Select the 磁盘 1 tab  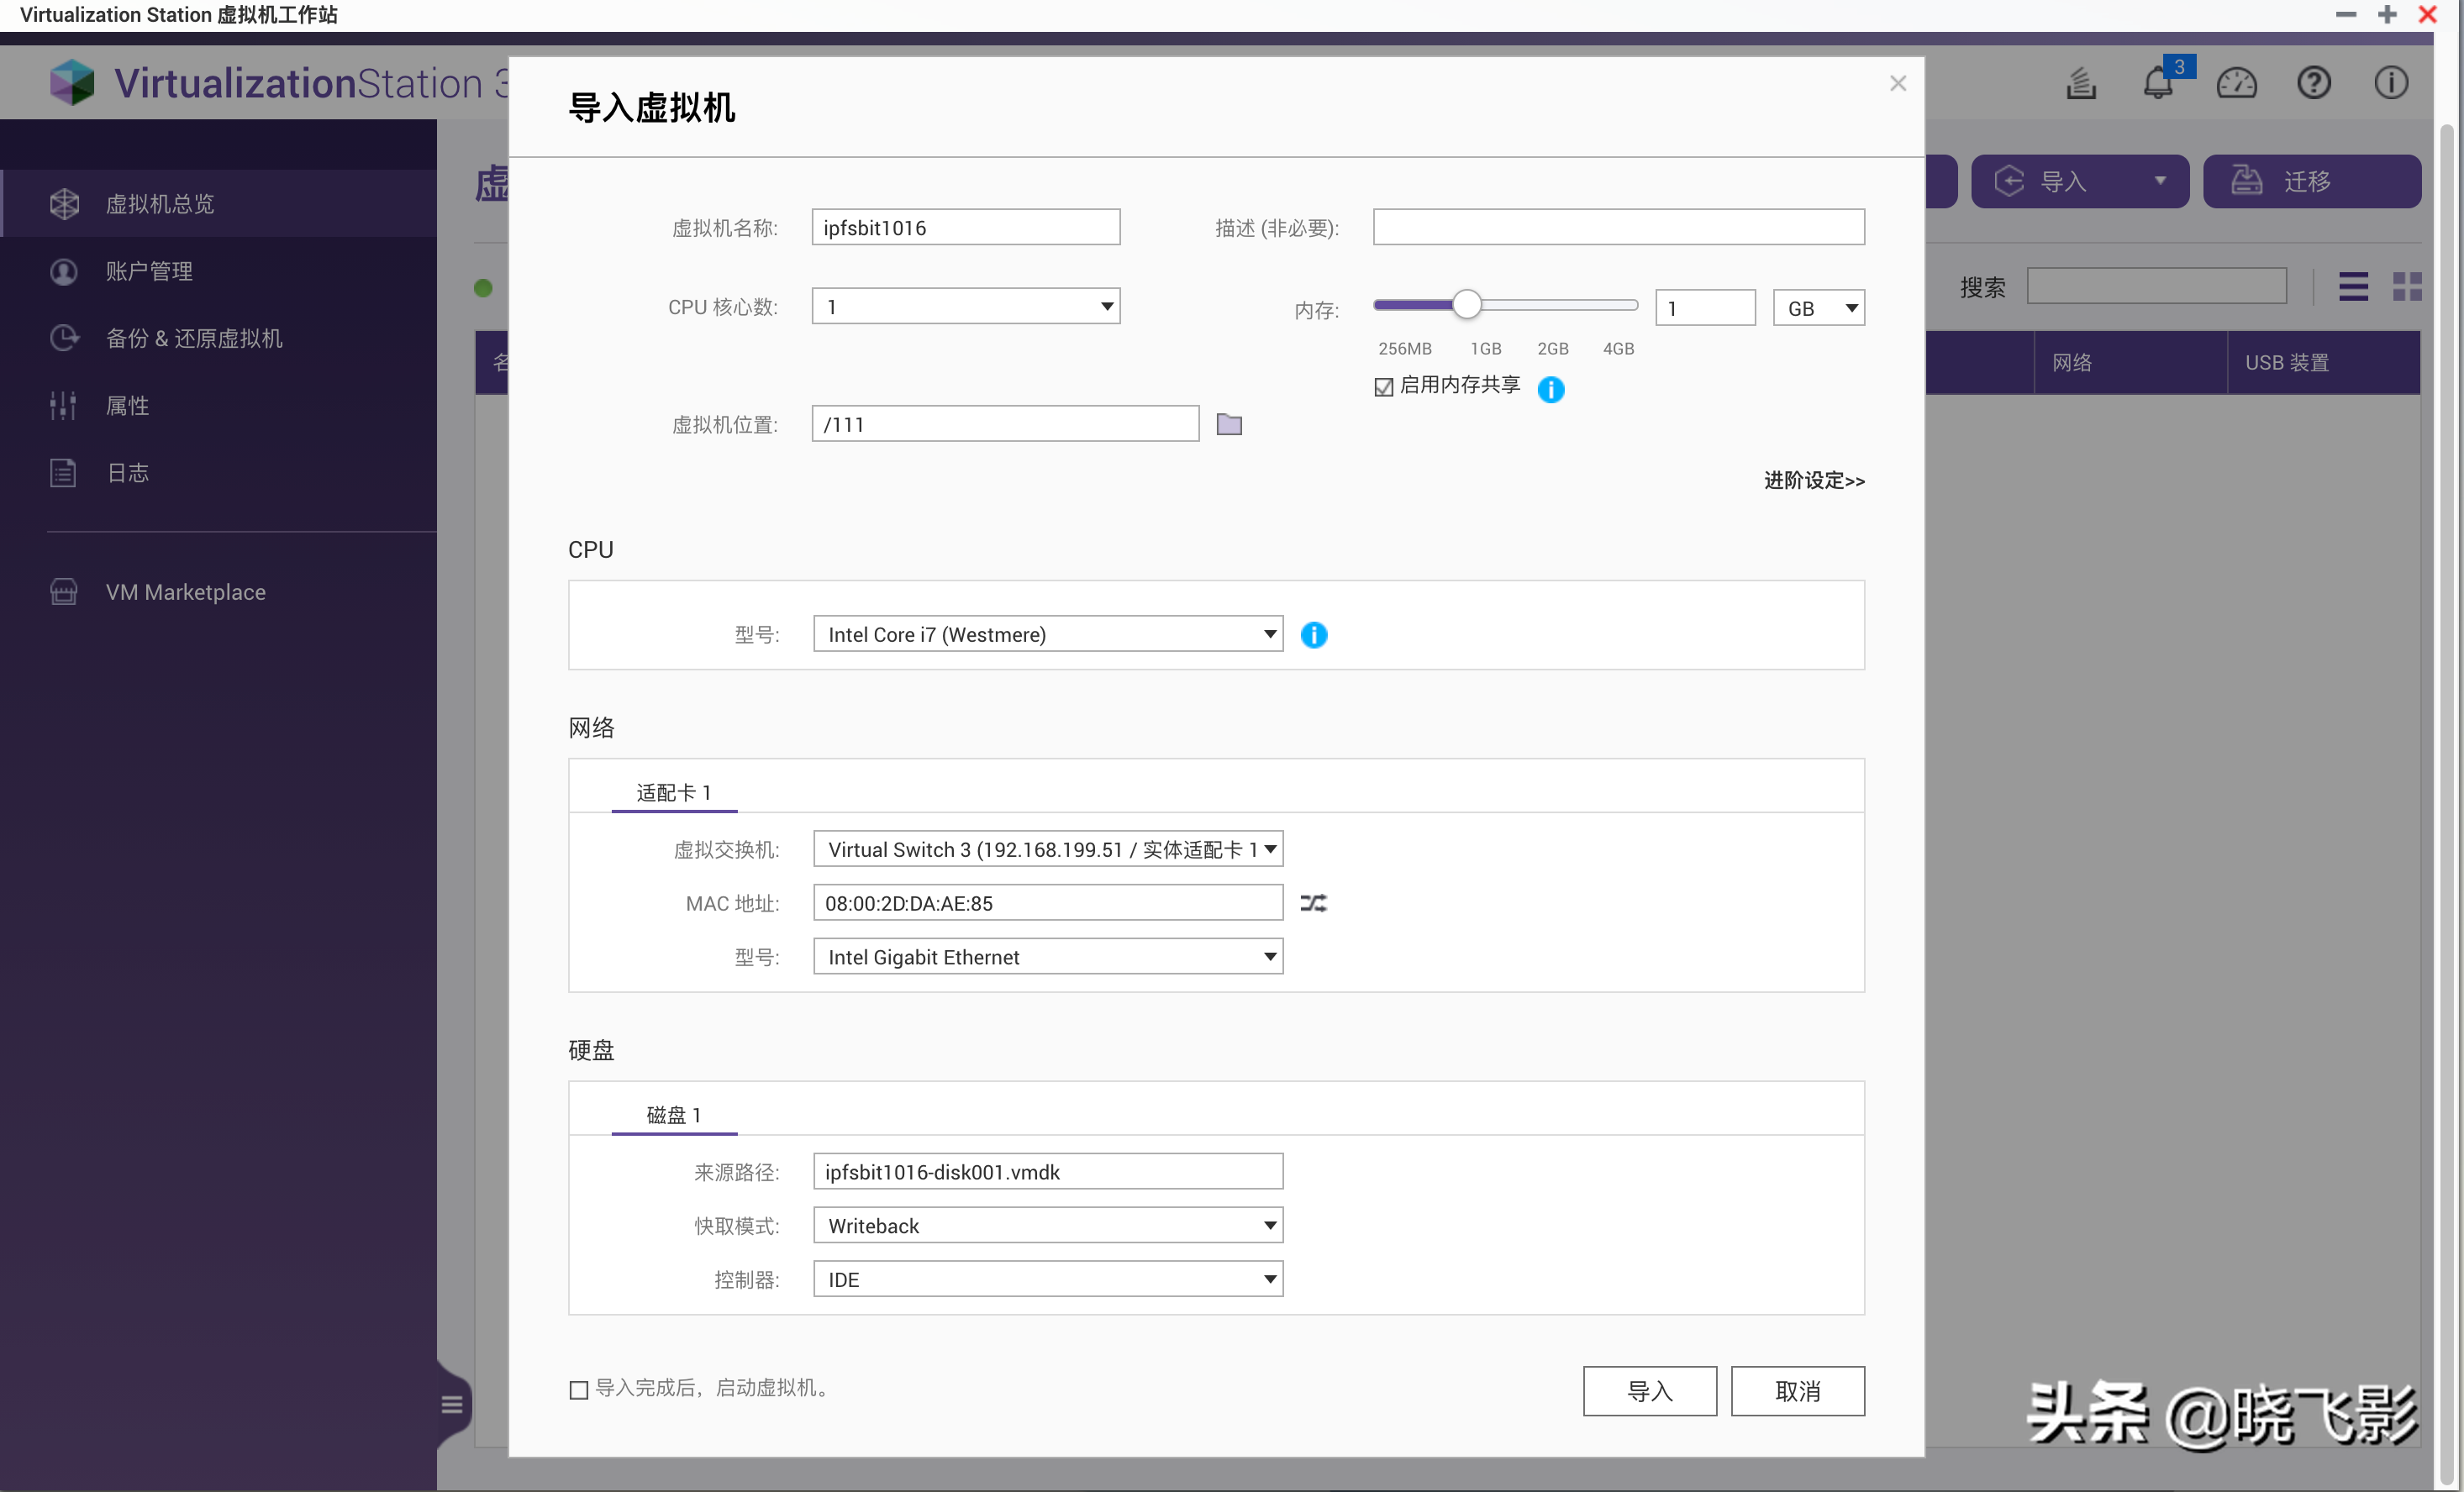click(674, 1116)
